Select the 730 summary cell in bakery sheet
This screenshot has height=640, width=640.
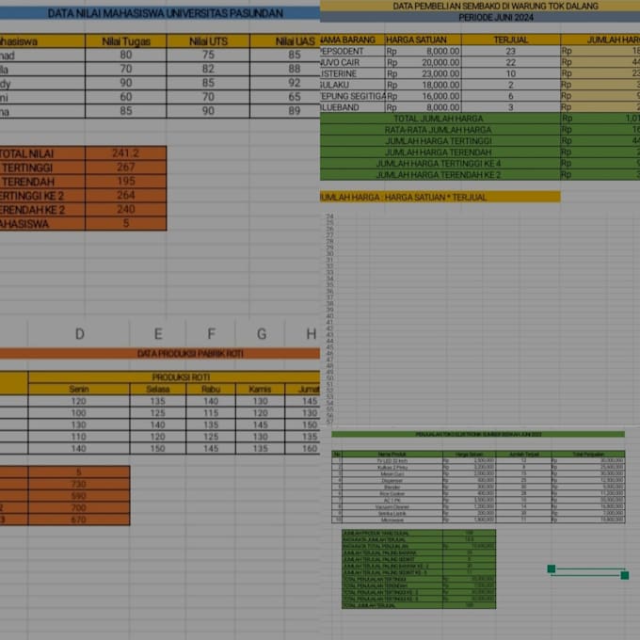pos(79,484)
